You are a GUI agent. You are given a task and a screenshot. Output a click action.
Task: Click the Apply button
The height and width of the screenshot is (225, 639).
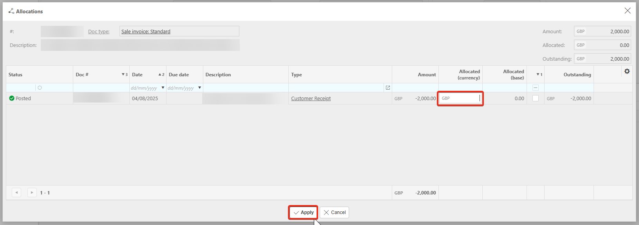click(303, 212)
